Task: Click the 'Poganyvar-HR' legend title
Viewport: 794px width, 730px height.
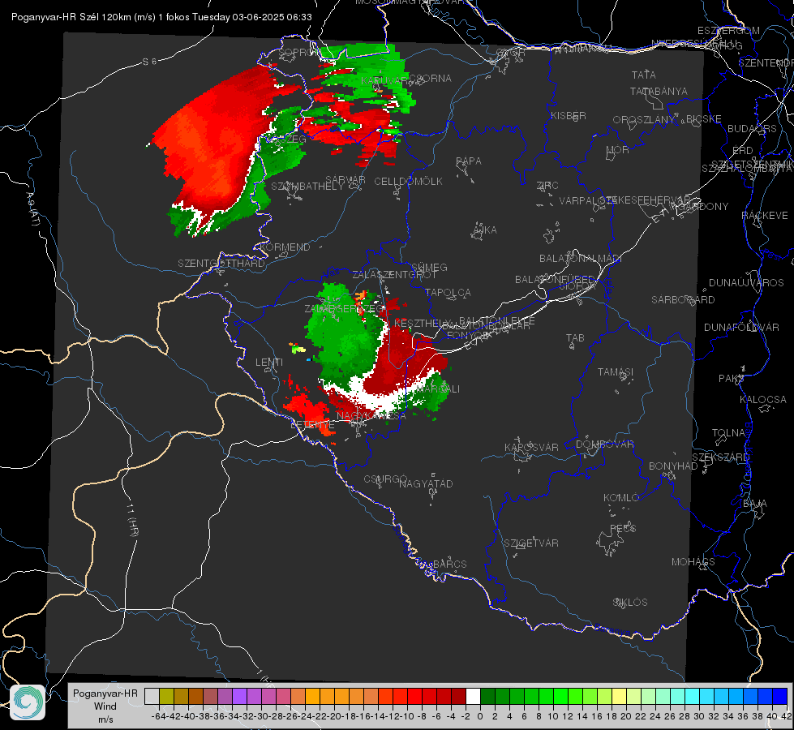Action: point(105,693)
